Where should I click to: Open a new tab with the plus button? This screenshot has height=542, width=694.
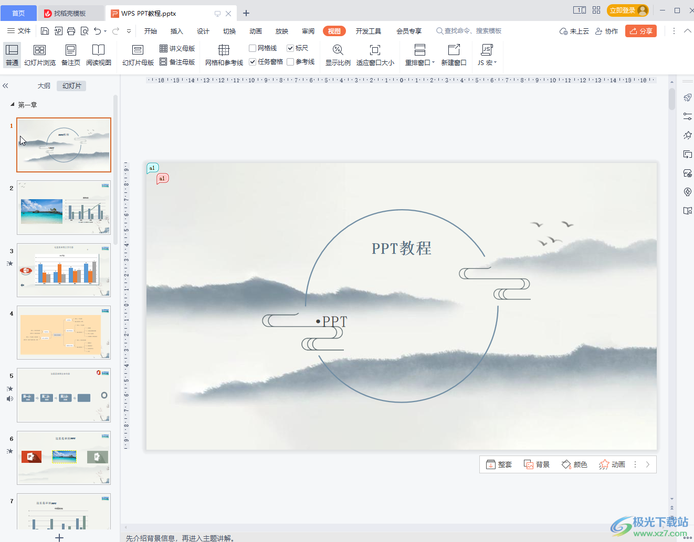tap(246, 13)
